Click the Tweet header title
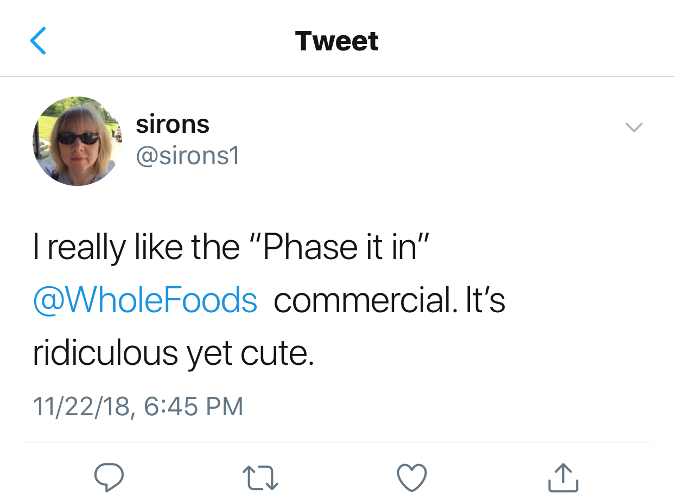 337,41
